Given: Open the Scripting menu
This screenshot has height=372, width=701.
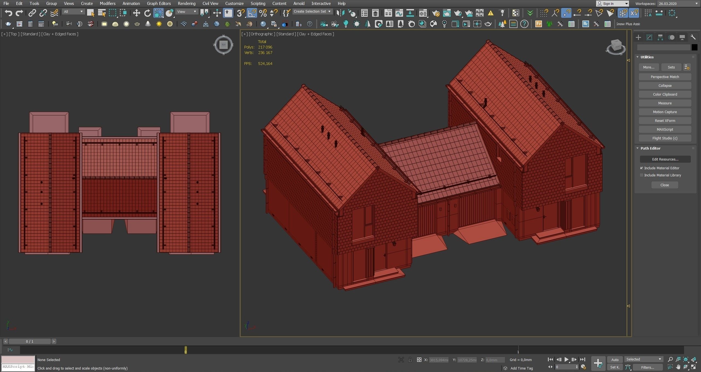Looking at the screenshot, I should click(258, 4).
